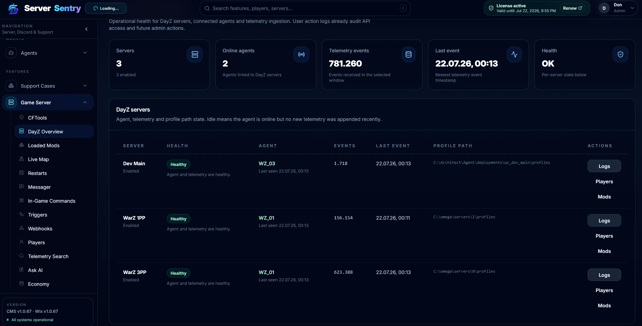Image resolution: width=642 pixels, height=326 pixels.
Task: Open Logs for WarZ 3PP server
Action: (x=604, y=275)
